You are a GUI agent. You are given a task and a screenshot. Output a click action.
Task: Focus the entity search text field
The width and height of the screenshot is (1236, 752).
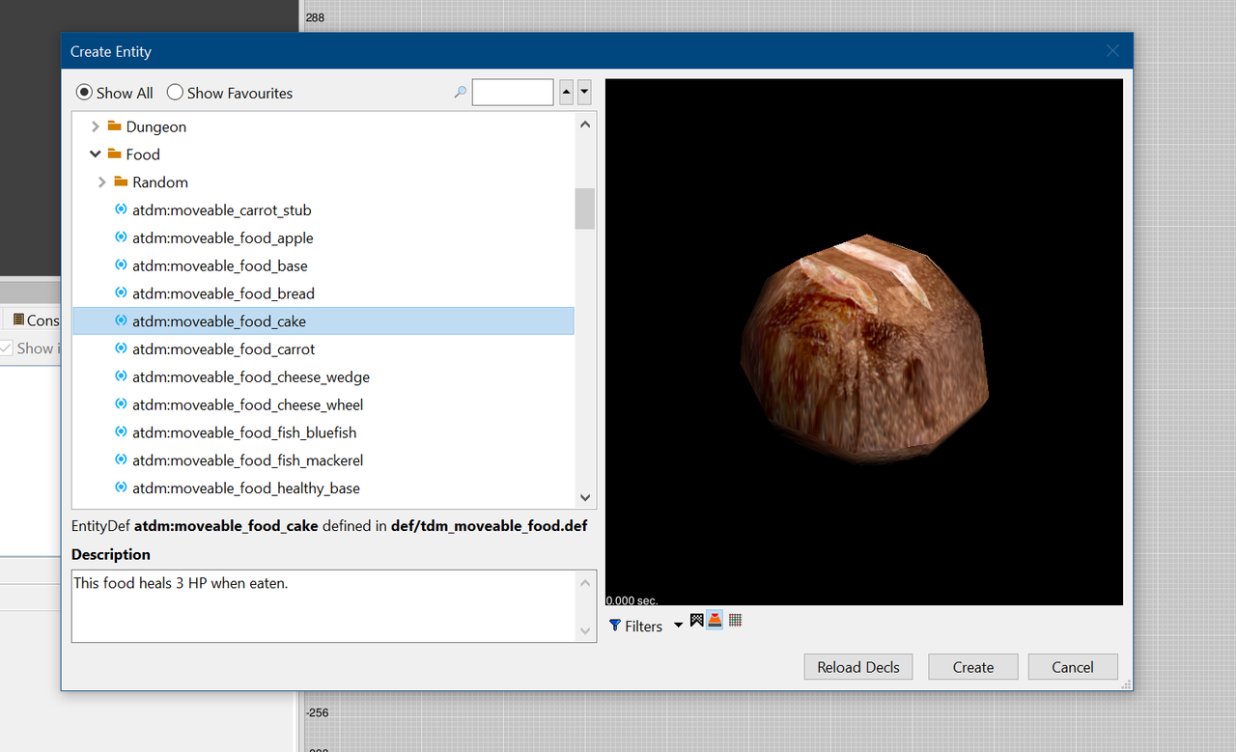(x=513, y=93)
